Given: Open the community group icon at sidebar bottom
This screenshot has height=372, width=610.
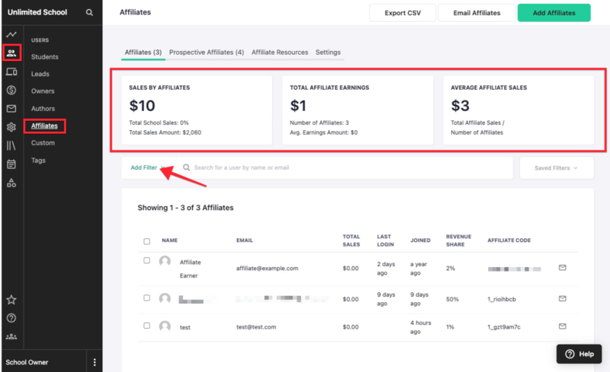Looking at the screenshot, I should pyautogui.click(x=11, y=336).
